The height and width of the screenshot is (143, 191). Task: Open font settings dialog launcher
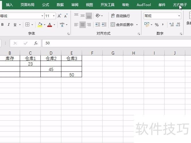(68, 34)
